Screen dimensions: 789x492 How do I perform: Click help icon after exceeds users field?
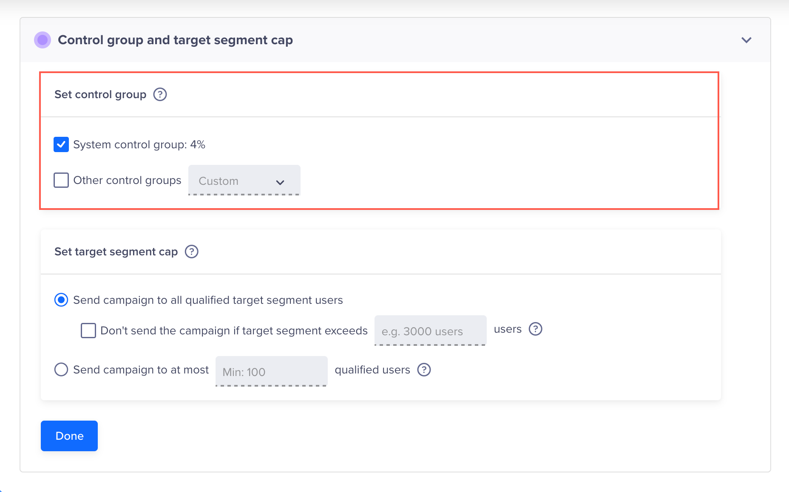(535, 329)
